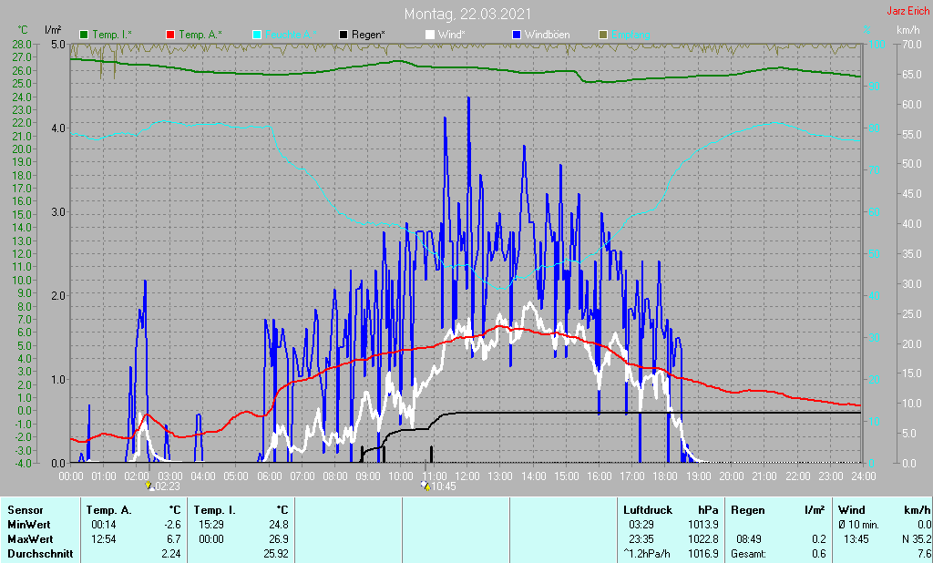Click the blue Windböen legend square
933x563 pixels.
[516, 36]
